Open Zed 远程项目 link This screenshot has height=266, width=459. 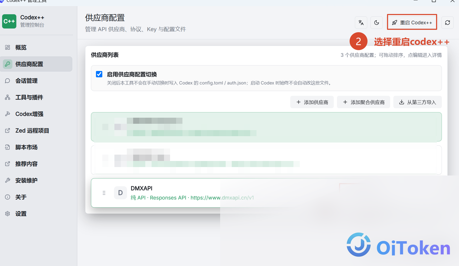point(36,131)
